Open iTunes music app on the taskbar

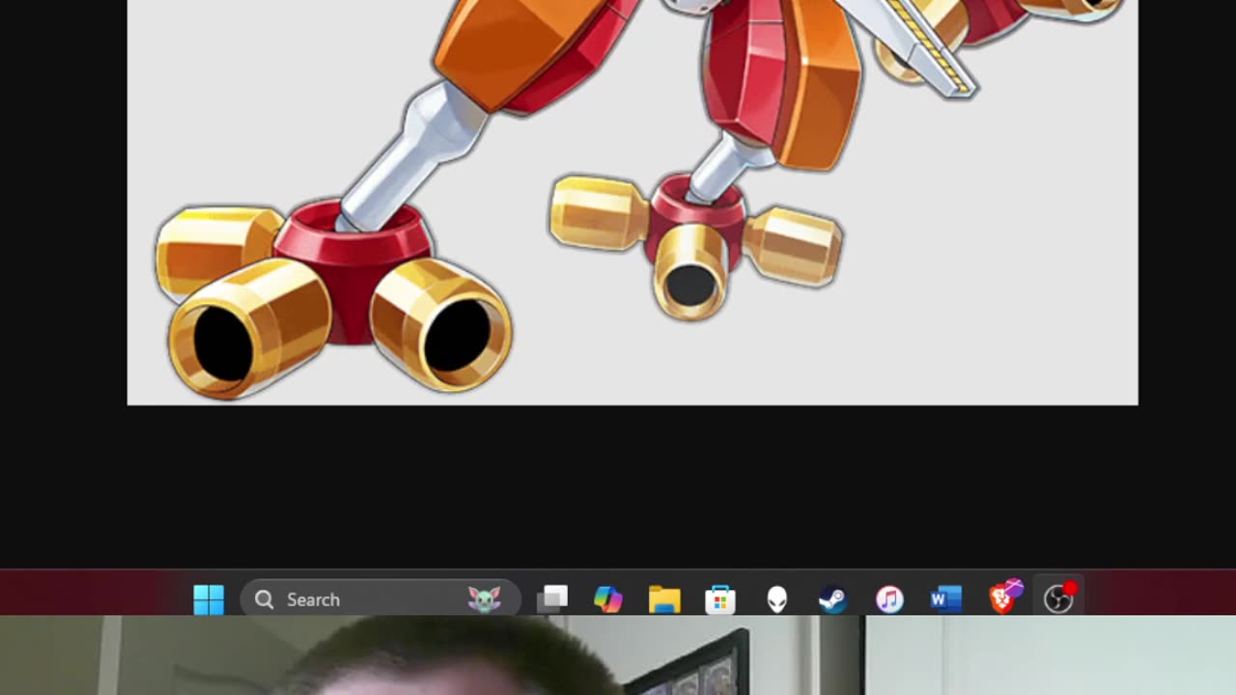889,599
